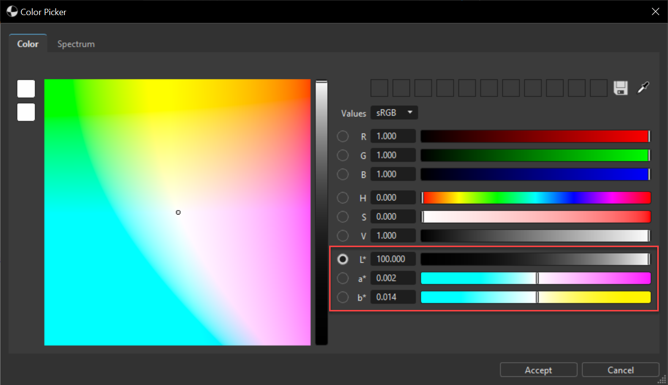Switch to the Spectrum tab
Image resolution: width=668 pixels, height=385 pixels.
76,44
